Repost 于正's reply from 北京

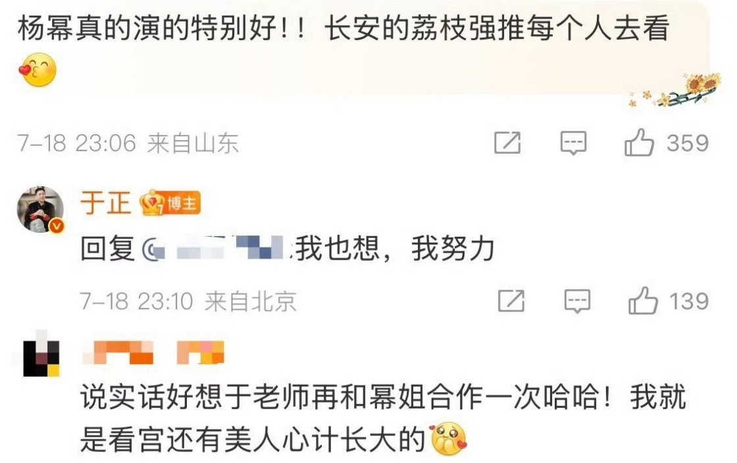pos(511,301)
